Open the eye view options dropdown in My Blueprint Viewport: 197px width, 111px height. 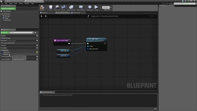36,33
